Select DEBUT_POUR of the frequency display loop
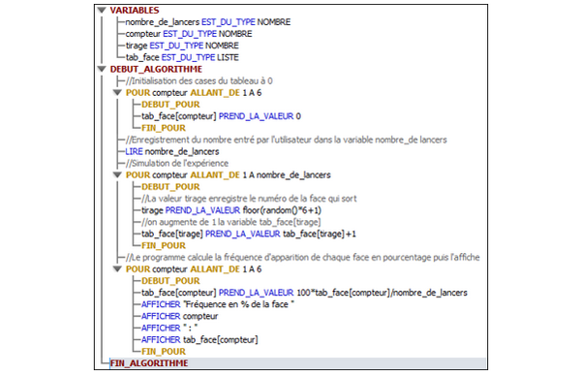 pos(170,281)
